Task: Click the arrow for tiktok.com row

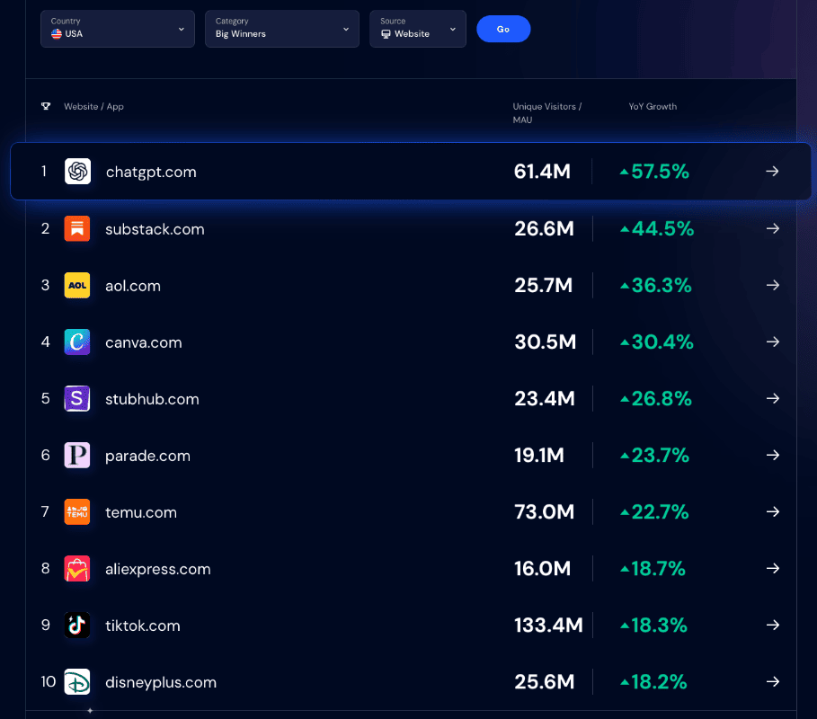Action: (772, 626)
